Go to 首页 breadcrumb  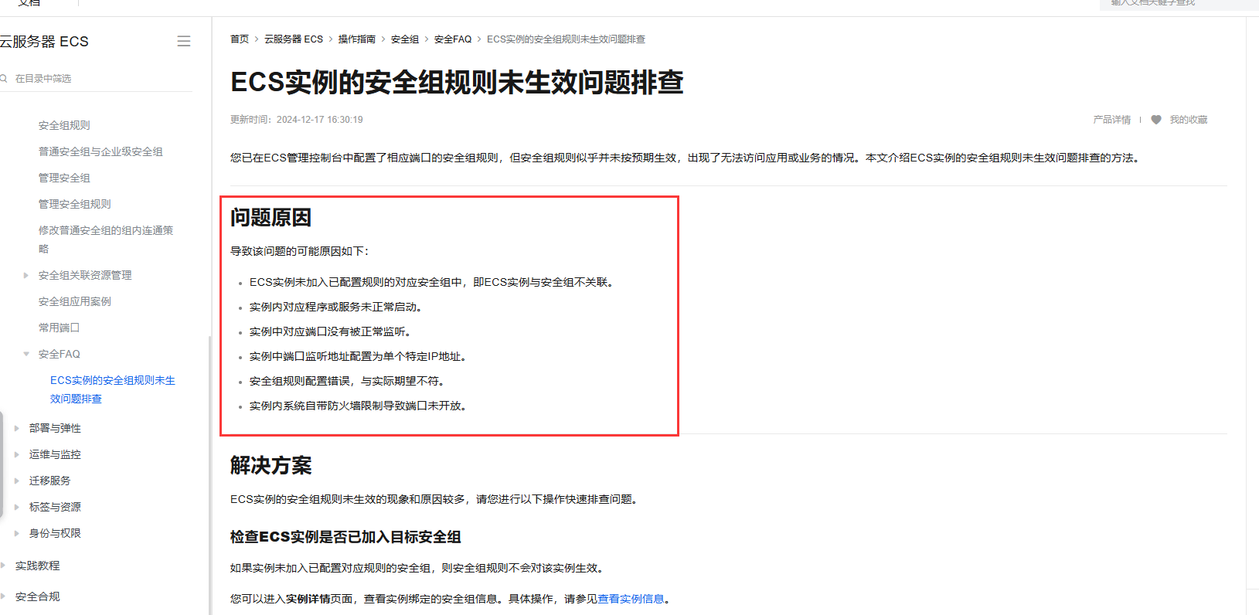240,39
